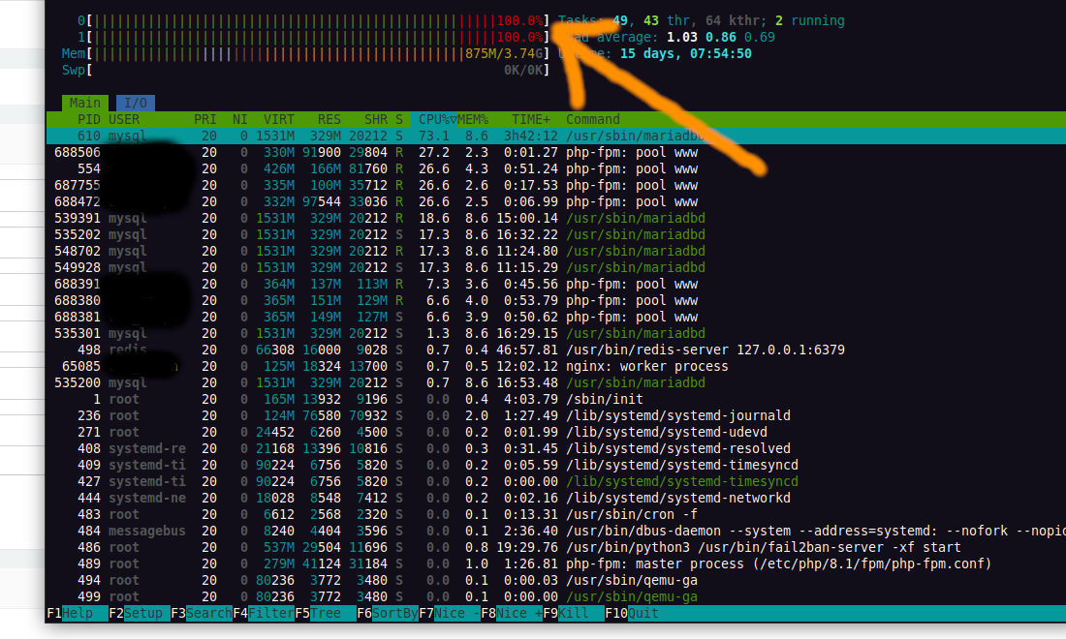Viewport: 1066px width, 639px height.
Task: Sort by the MEM% column header
Action: point(473,119)
